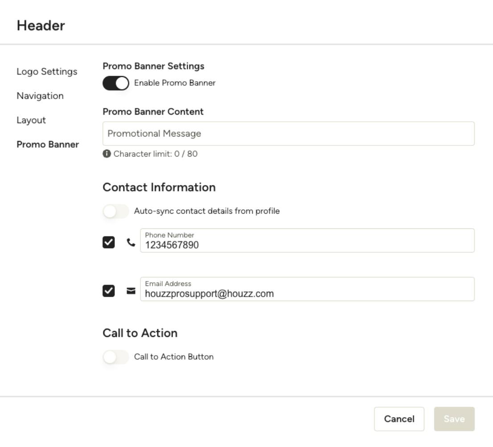Click the Save button

[454, 419]
